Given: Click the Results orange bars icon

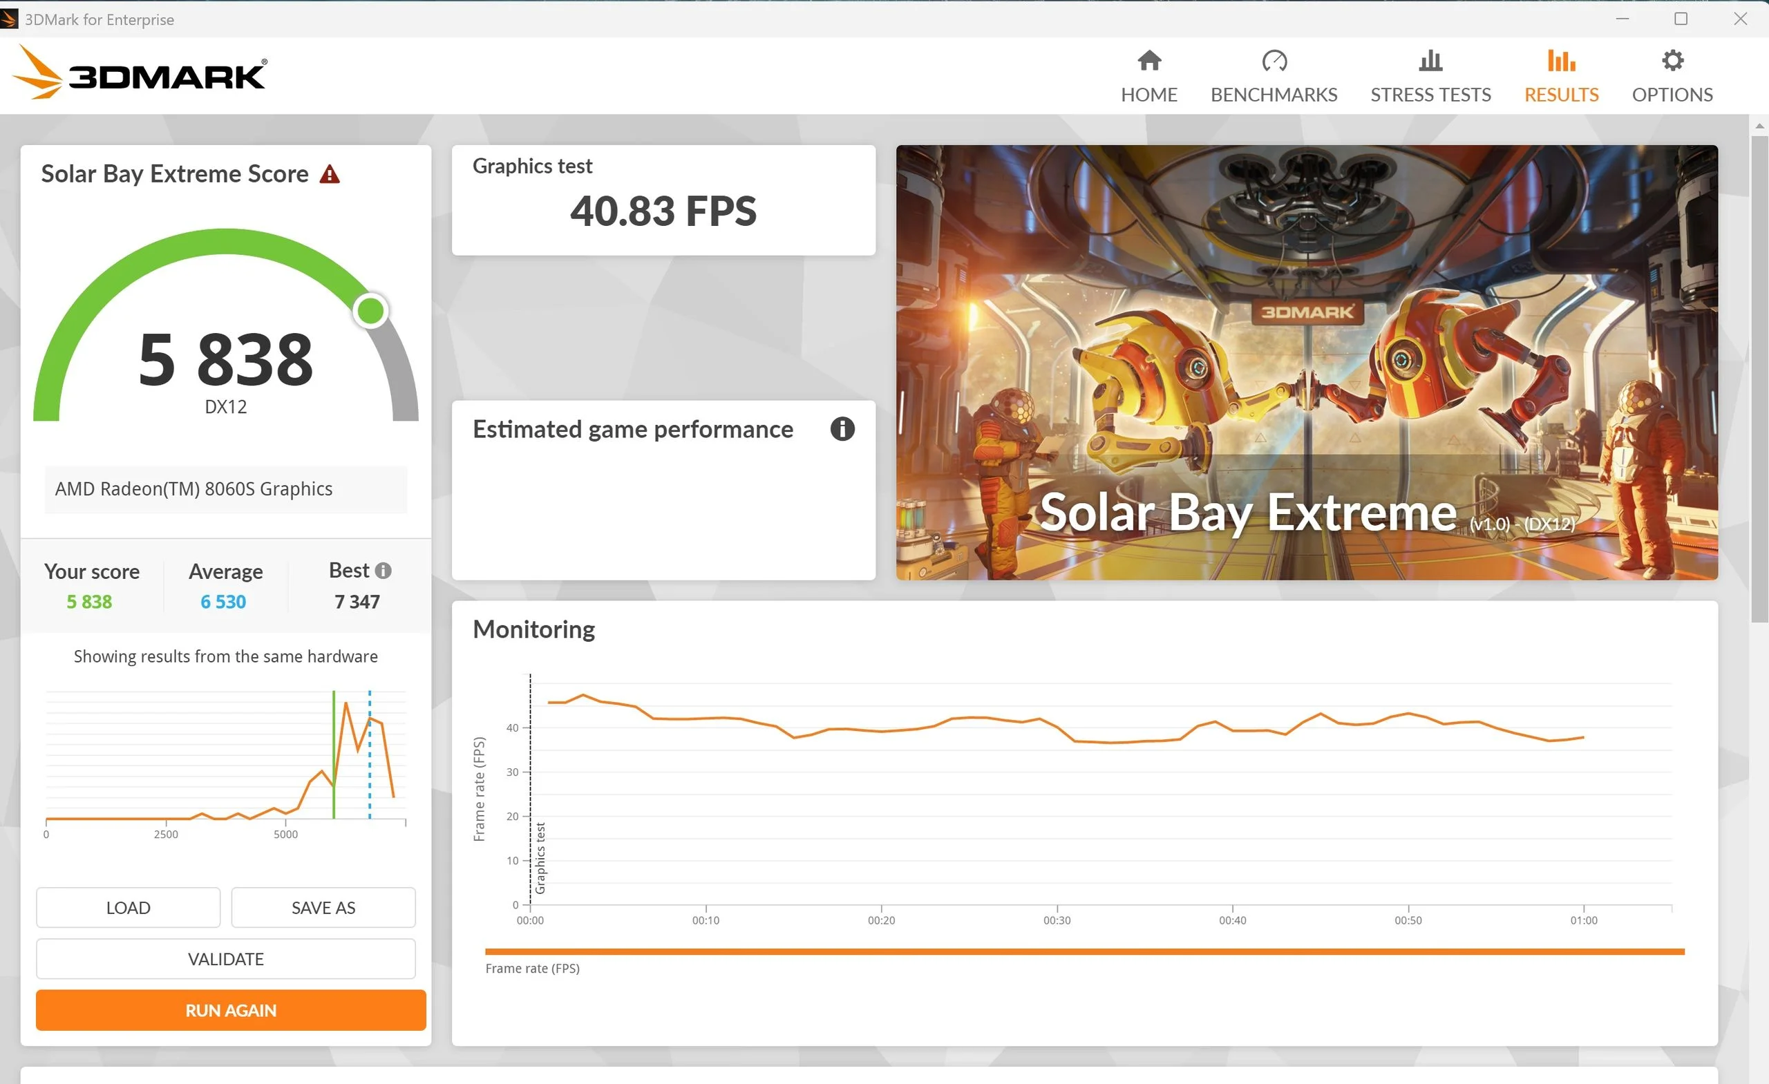Looking at the screenshot, I should [x=1561, y=61].
